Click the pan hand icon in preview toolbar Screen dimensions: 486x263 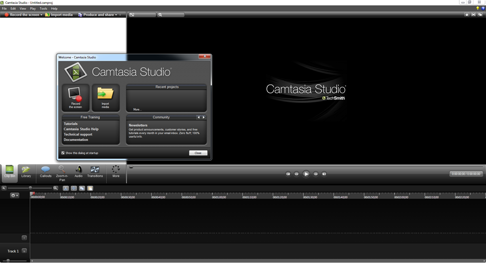(467, 15)
